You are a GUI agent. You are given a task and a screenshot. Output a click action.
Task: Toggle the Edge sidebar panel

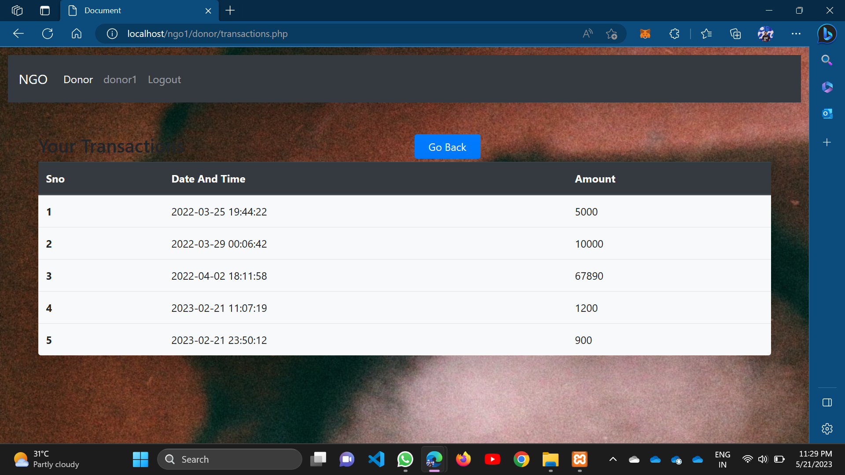[x=827, y=402]
